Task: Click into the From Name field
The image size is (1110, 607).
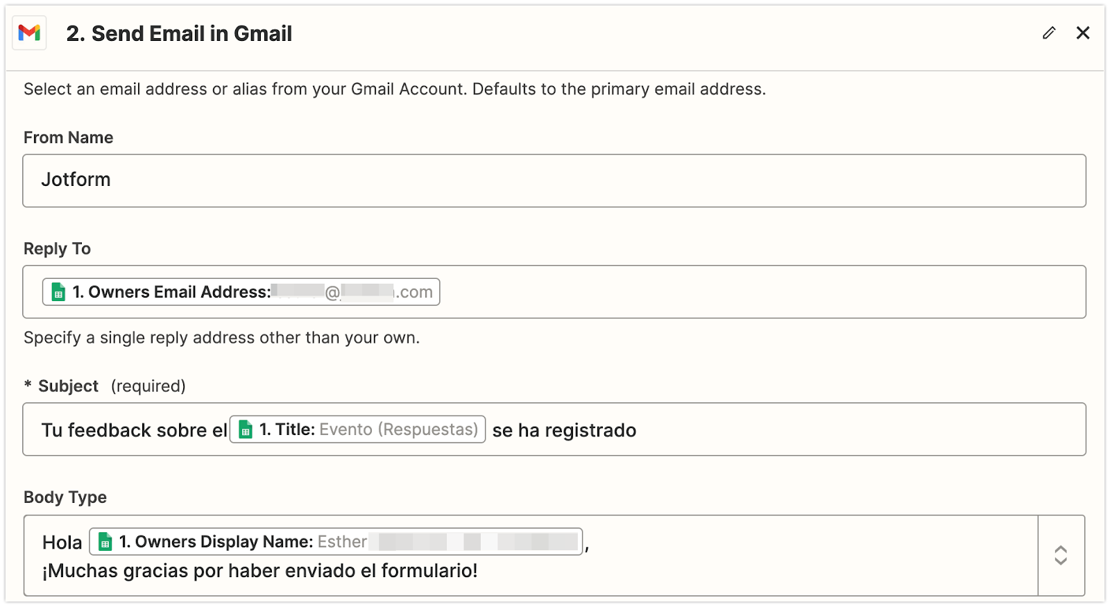Action: [x=554, y=180]
